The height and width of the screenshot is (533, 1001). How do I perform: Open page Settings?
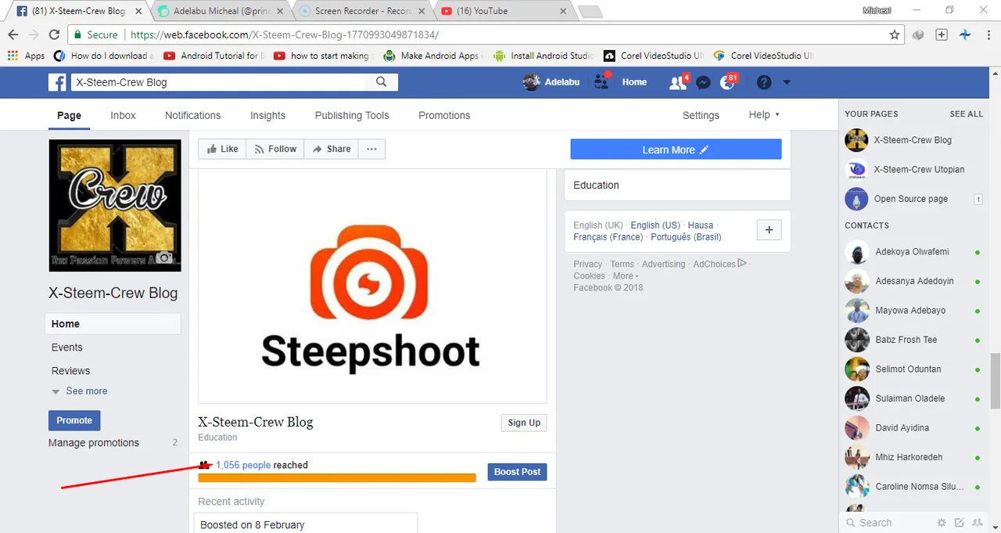pyautogui.click(x=701, y=115)
